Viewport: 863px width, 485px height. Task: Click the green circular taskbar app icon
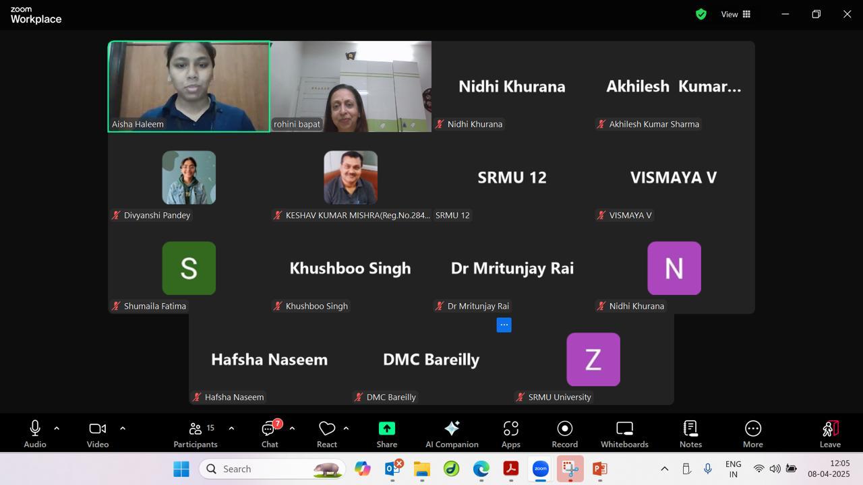[452, 469]
